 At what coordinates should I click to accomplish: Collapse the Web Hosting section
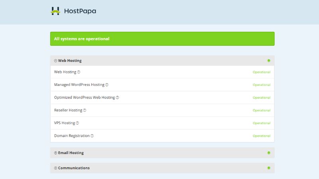click(x=56, y=61)
